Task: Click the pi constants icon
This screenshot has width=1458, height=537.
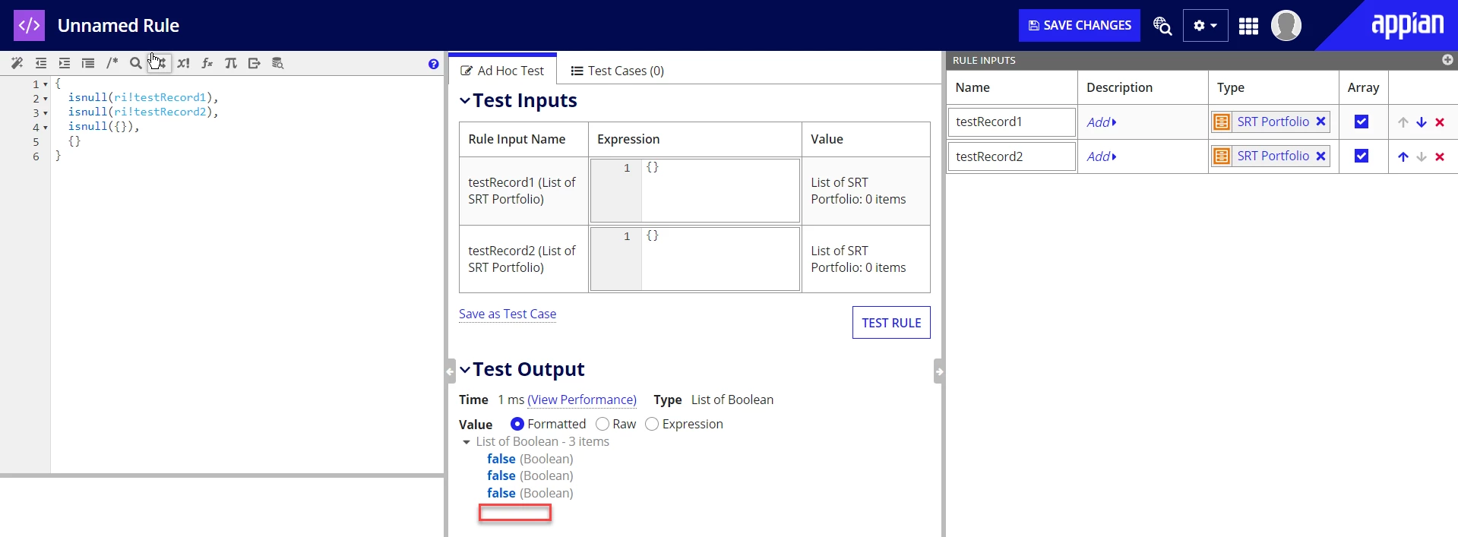Action: (x=231, y=63)
